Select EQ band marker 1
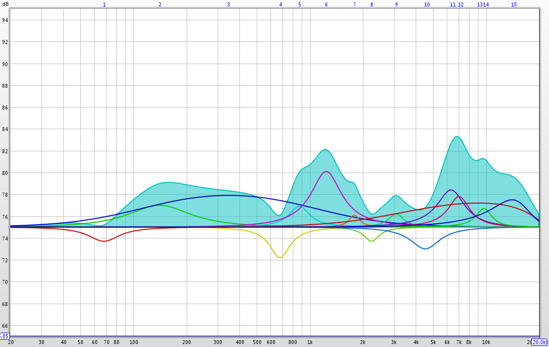 pyautogui.click(x=104, y=5)
